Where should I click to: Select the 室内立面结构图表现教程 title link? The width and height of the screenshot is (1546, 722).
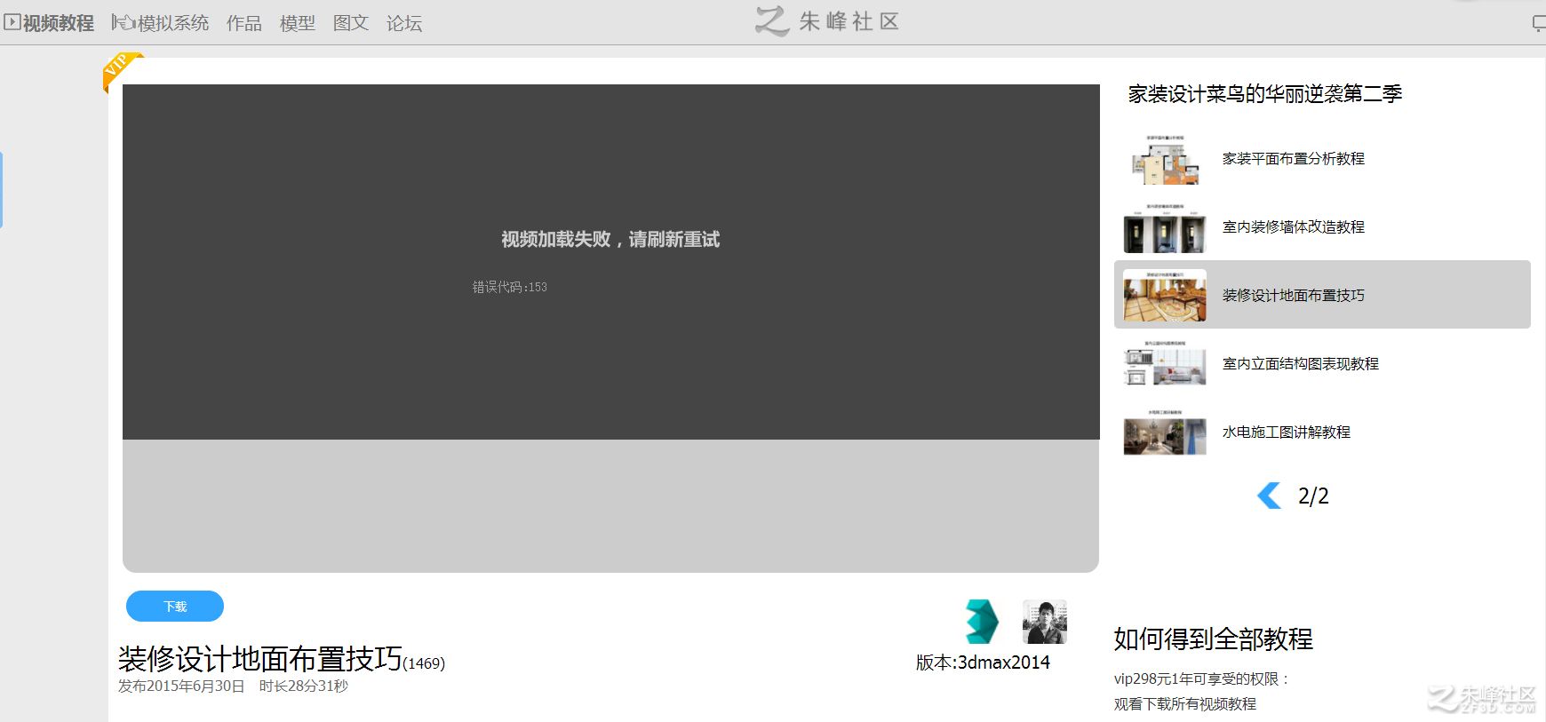(1301, 364)
